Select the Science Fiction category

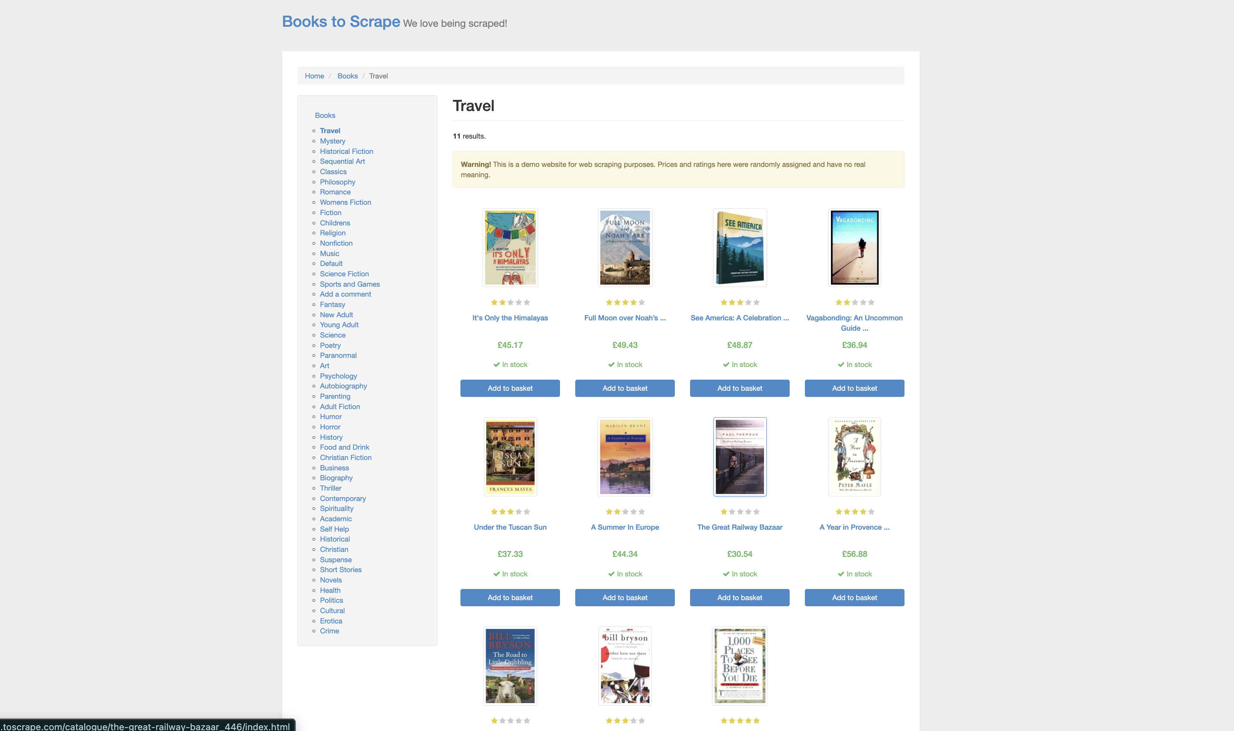pos(344,274)
